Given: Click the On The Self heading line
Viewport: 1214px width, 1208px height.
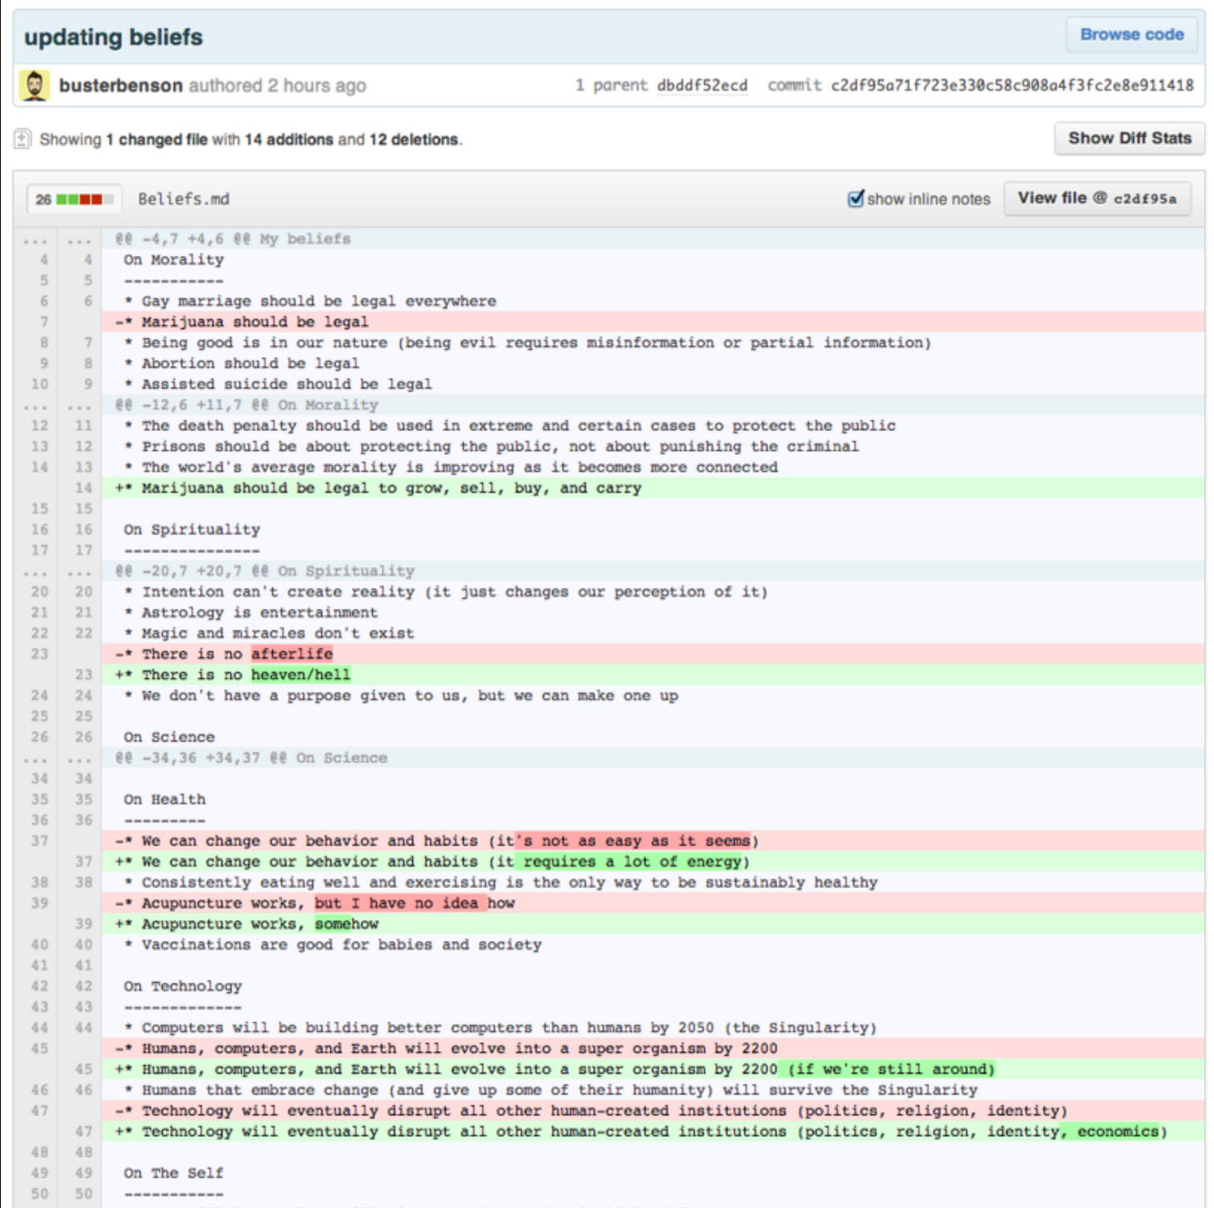Looking at the screenshot, I should 653,1173.
